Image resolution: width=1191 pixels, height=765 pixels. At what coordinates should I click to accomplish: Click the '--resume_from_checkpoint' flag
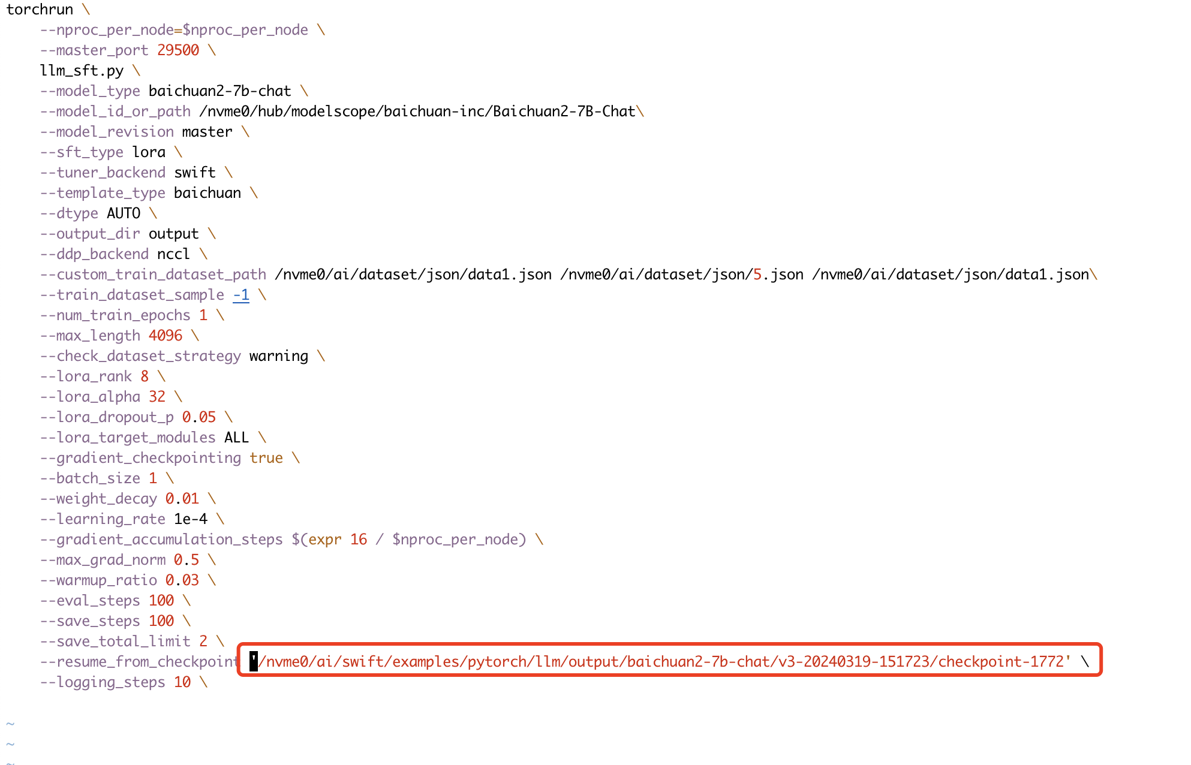tap(140, 662)
